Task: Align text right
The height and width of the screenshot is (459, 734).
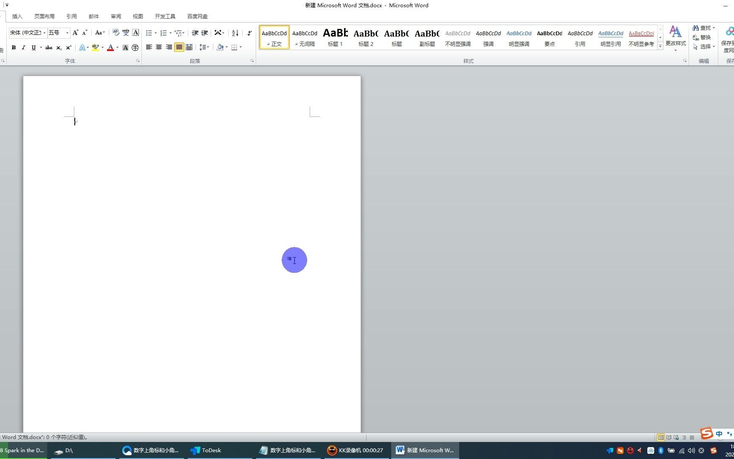Action: tap(169, 47)
